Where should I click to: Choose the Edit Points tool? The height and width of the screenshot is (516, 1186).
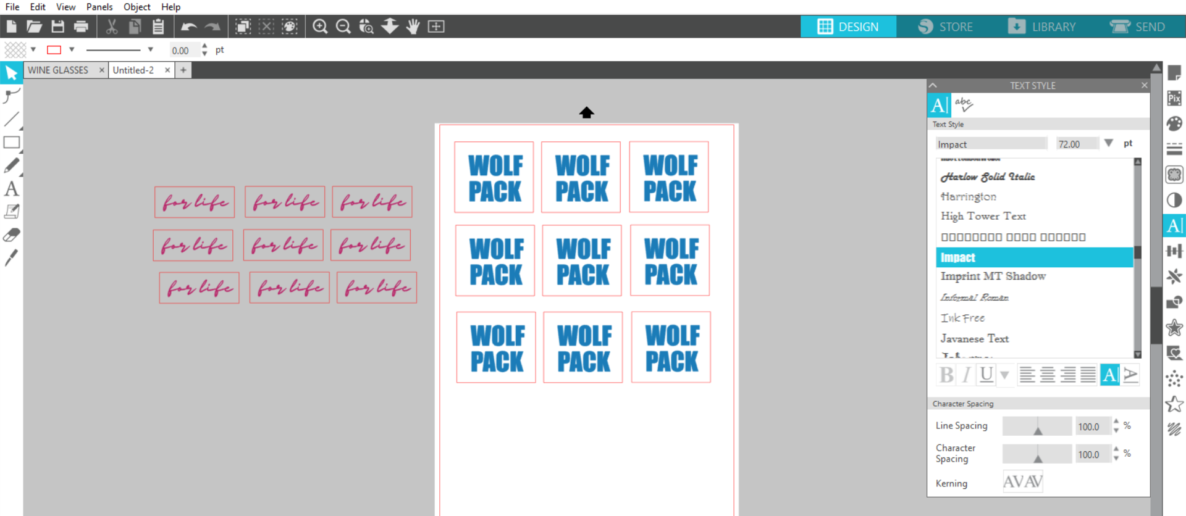pos(11,96)
